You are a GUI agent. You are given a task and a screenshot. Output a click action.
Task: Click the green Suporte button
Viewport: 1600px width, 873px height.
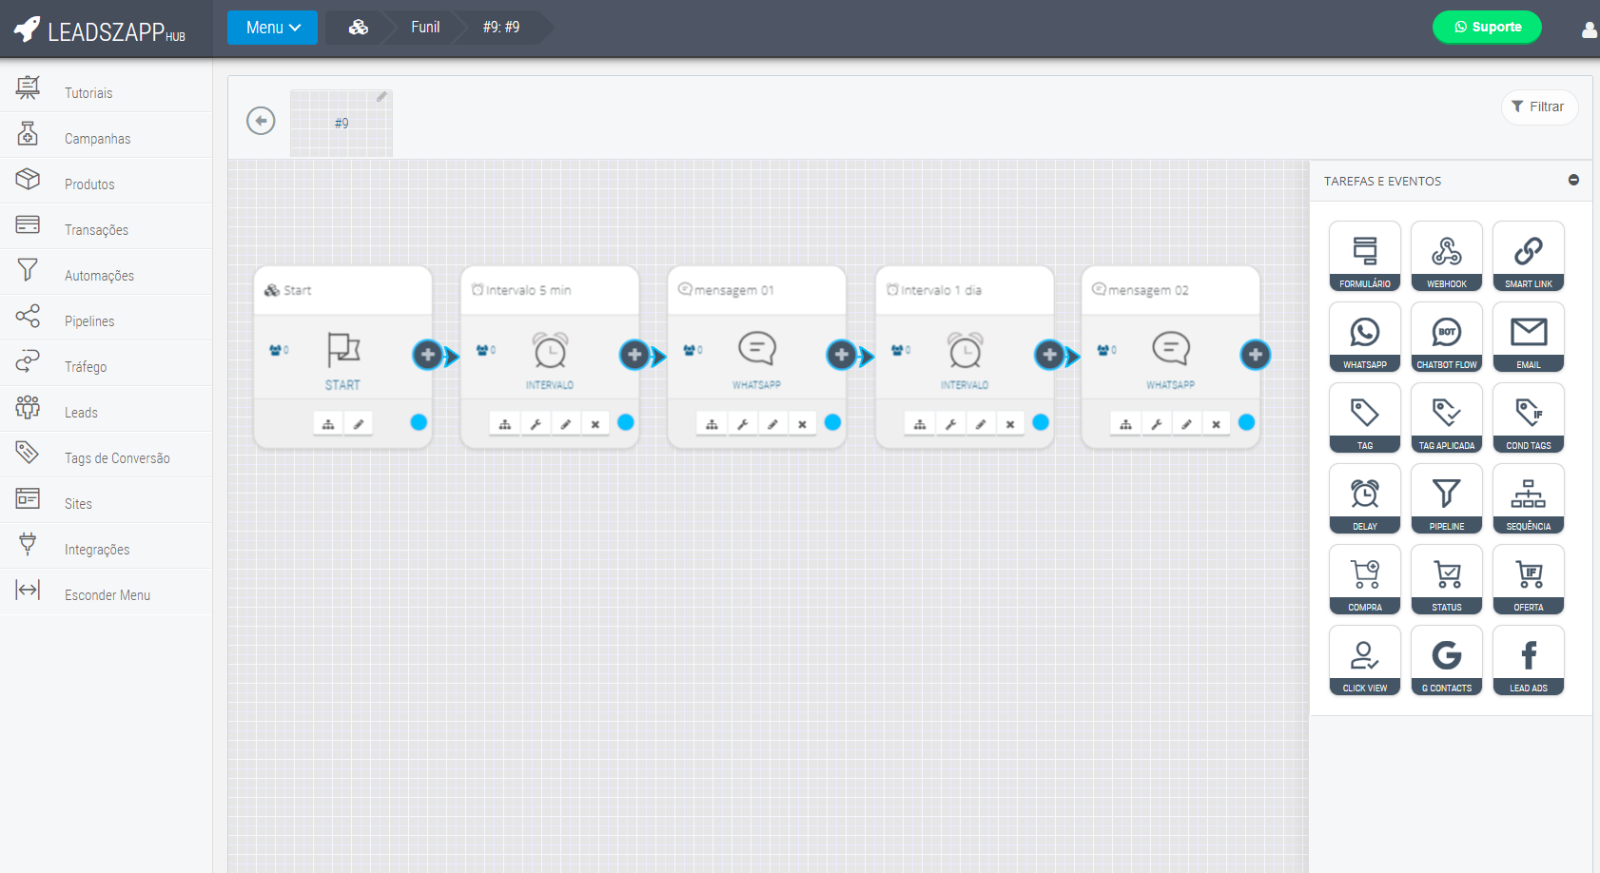1486,27
